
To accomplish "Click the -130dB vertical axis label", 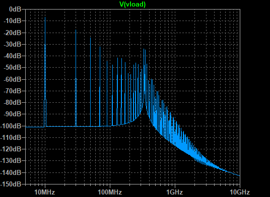I will pos(11,161).
